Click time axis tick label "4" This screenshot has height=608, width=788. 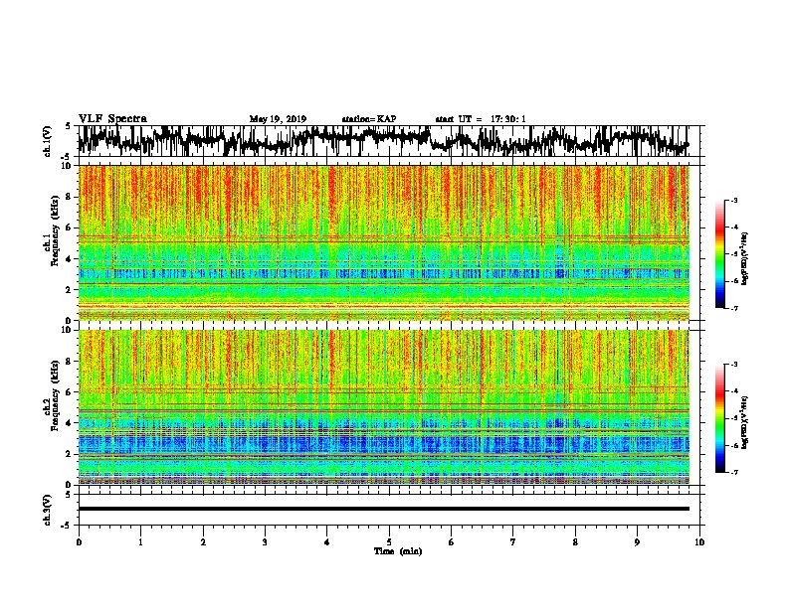327,542
